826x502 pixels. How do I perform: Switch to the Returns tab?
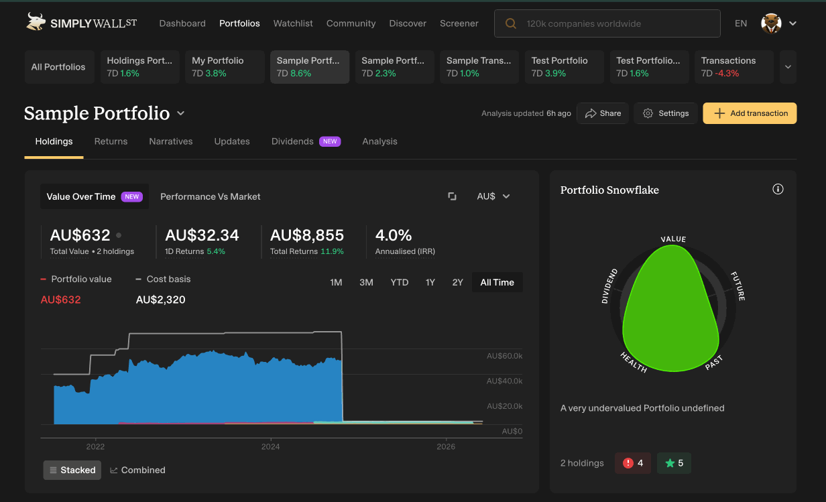pos(111,141)
